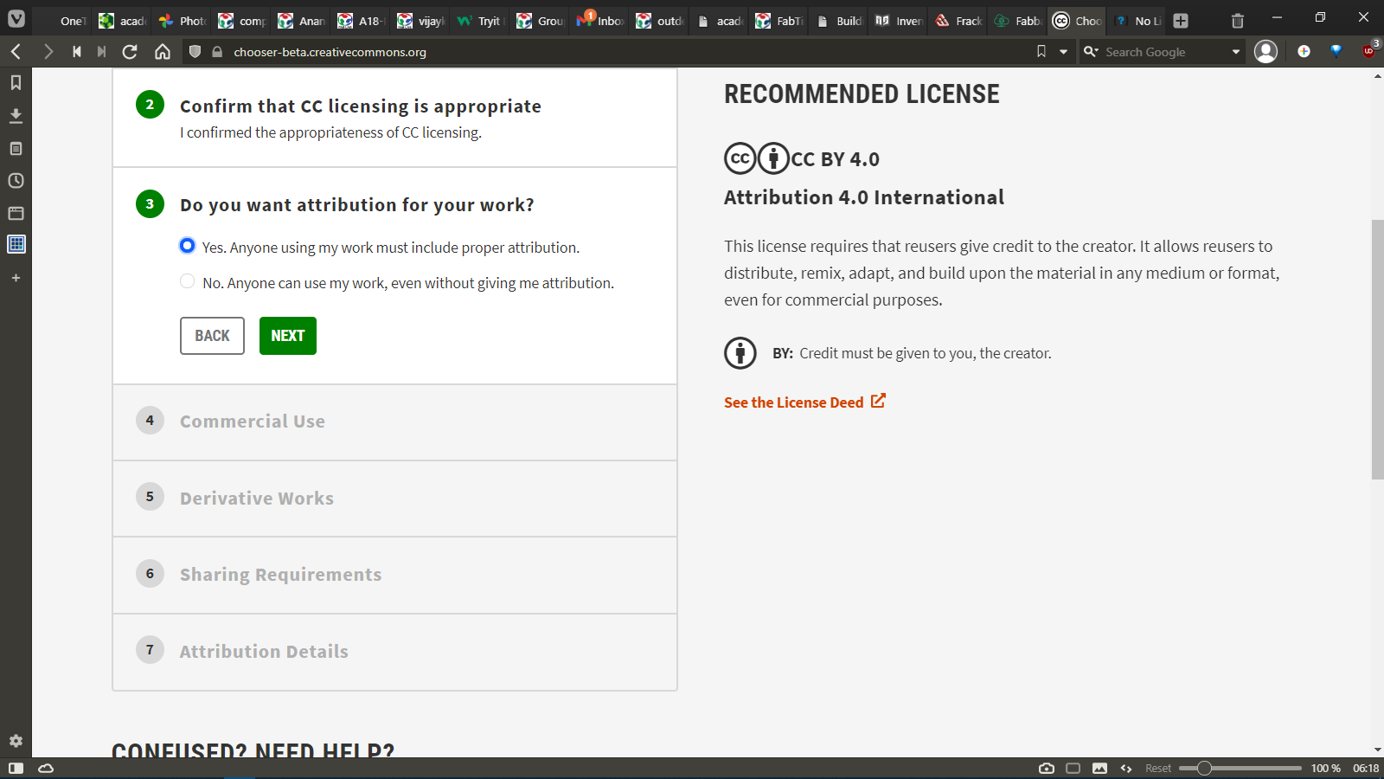This screenshot has height=779, width=1384.
Task: Open a new tab
Action: coord(1181,20)
